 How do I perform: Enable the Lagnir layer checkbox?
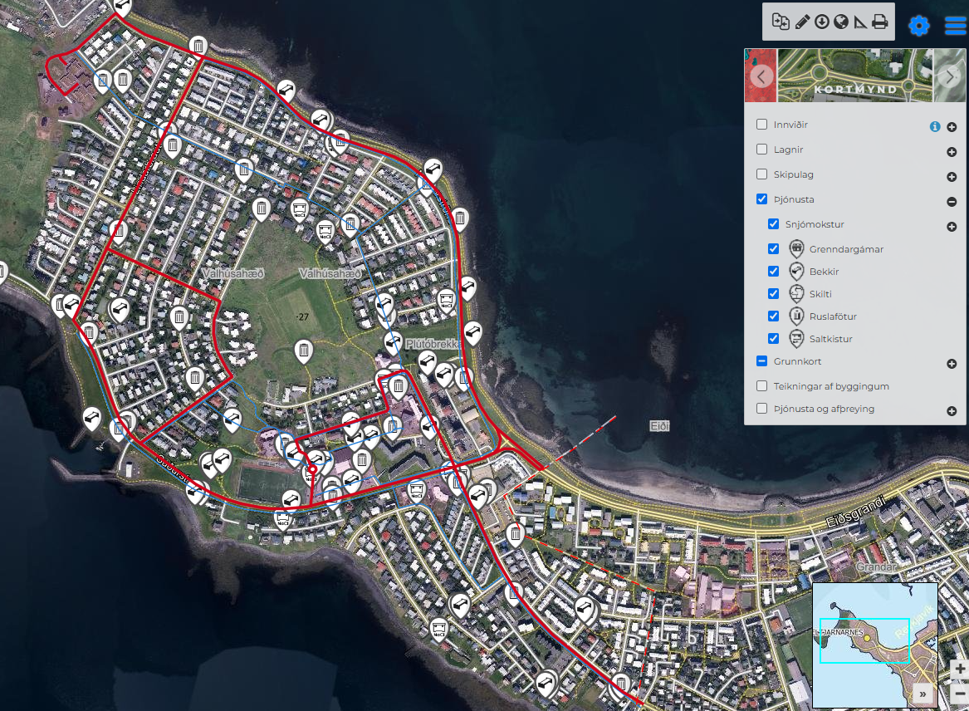coord(762,150)
